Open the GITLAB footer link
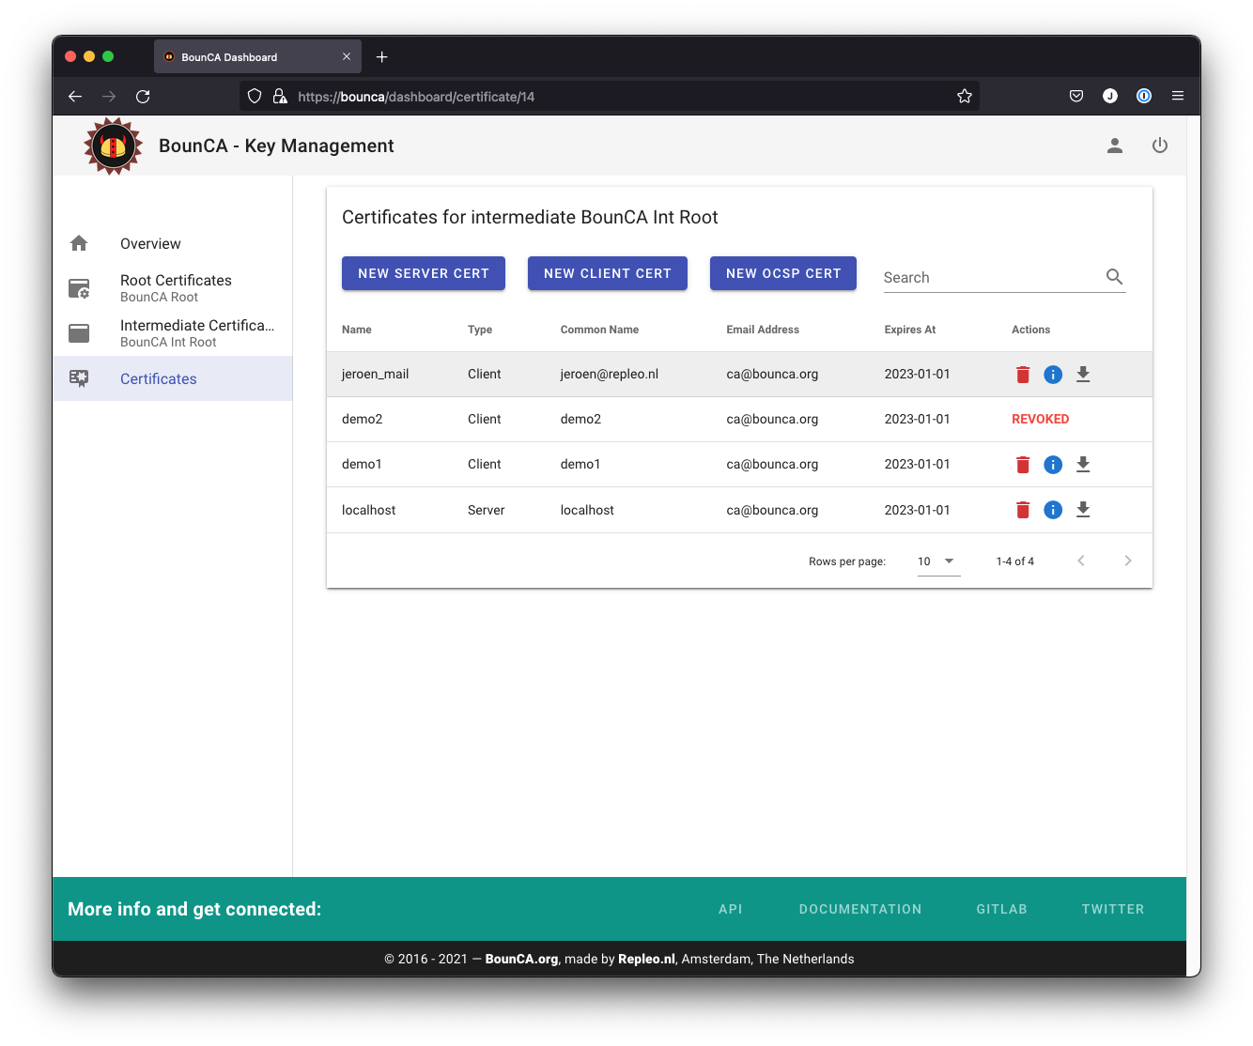This screenshot has width=1253, height=1046. point(1002,909)
